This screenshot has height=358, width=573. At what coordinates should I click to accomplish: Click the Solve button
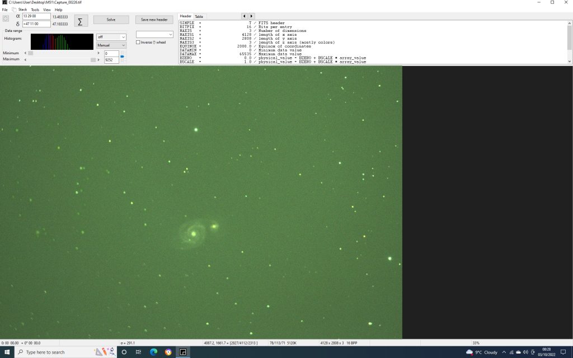(111, 20)
